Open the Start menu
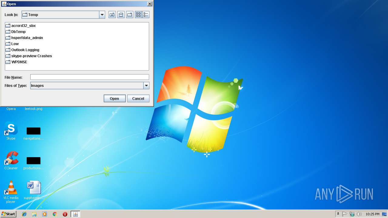This screenshot has width=388, height=218. 8,214
